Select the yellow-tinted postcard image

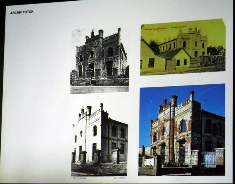pos(182,46)
